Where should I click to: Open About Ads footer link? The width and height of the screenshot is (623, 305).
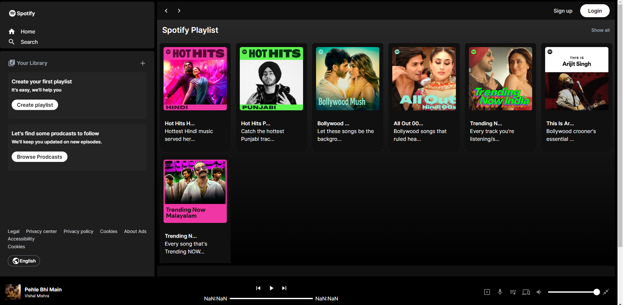coord(135,231)
